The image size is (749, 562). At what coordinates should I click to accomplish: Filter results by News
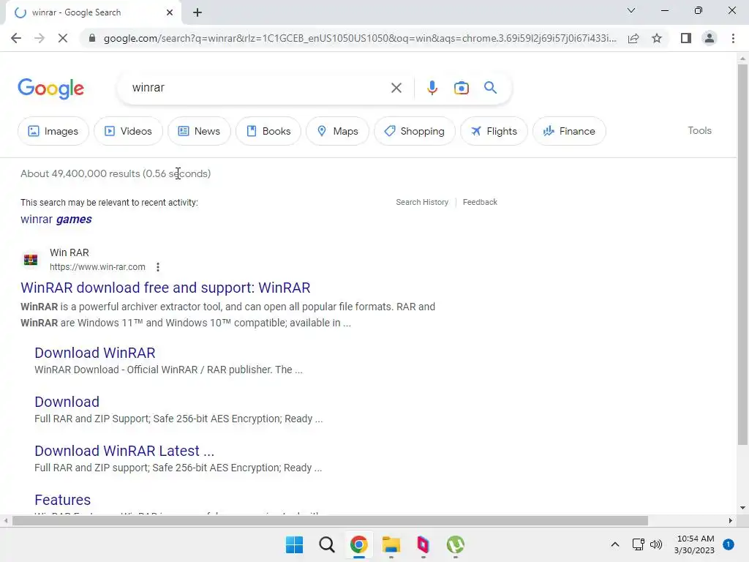click(x=199, y=131)
